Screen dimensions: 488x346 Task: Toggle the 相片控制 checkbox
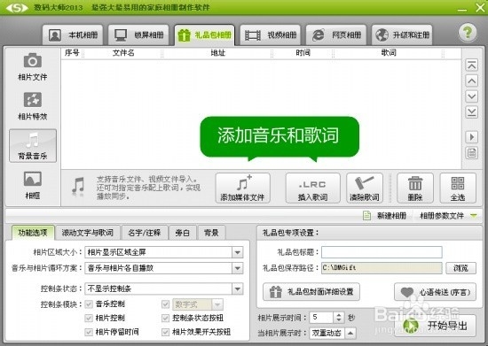(89, 318)
